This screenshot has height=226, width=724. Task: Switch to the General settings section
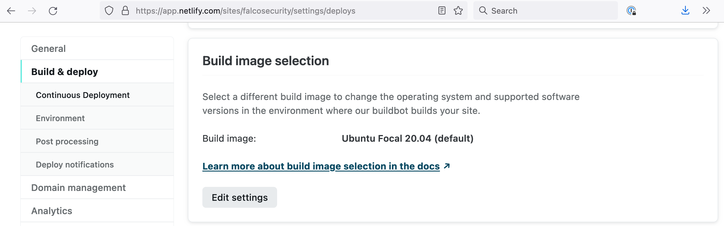click(x=48, y=48)
